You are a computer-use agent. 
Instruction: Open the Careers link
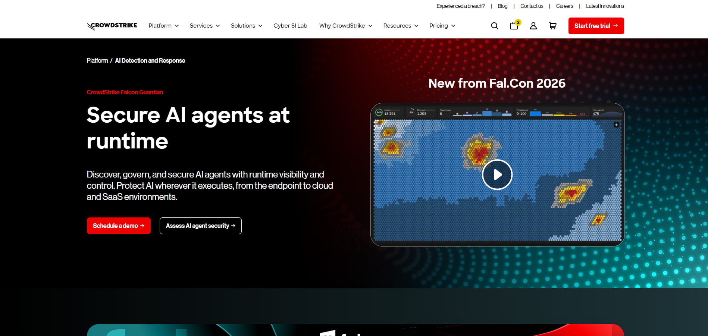coord(564,6)
